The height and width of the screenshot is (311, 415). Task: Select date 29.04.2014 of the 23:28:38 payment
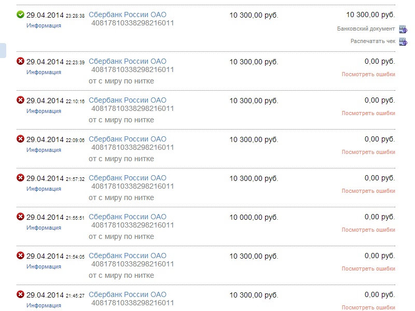45,15
